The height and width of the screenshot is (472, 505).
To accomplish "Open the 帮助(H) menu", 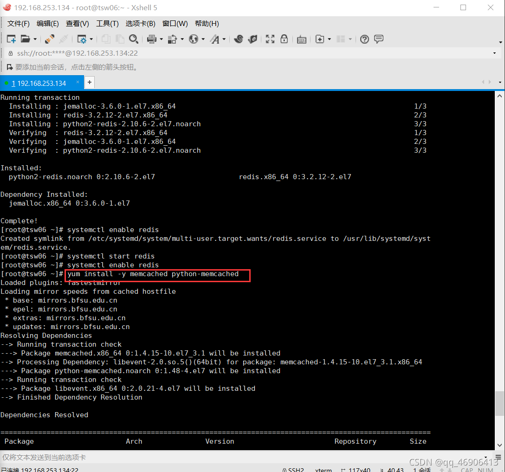I will (207, 24).
